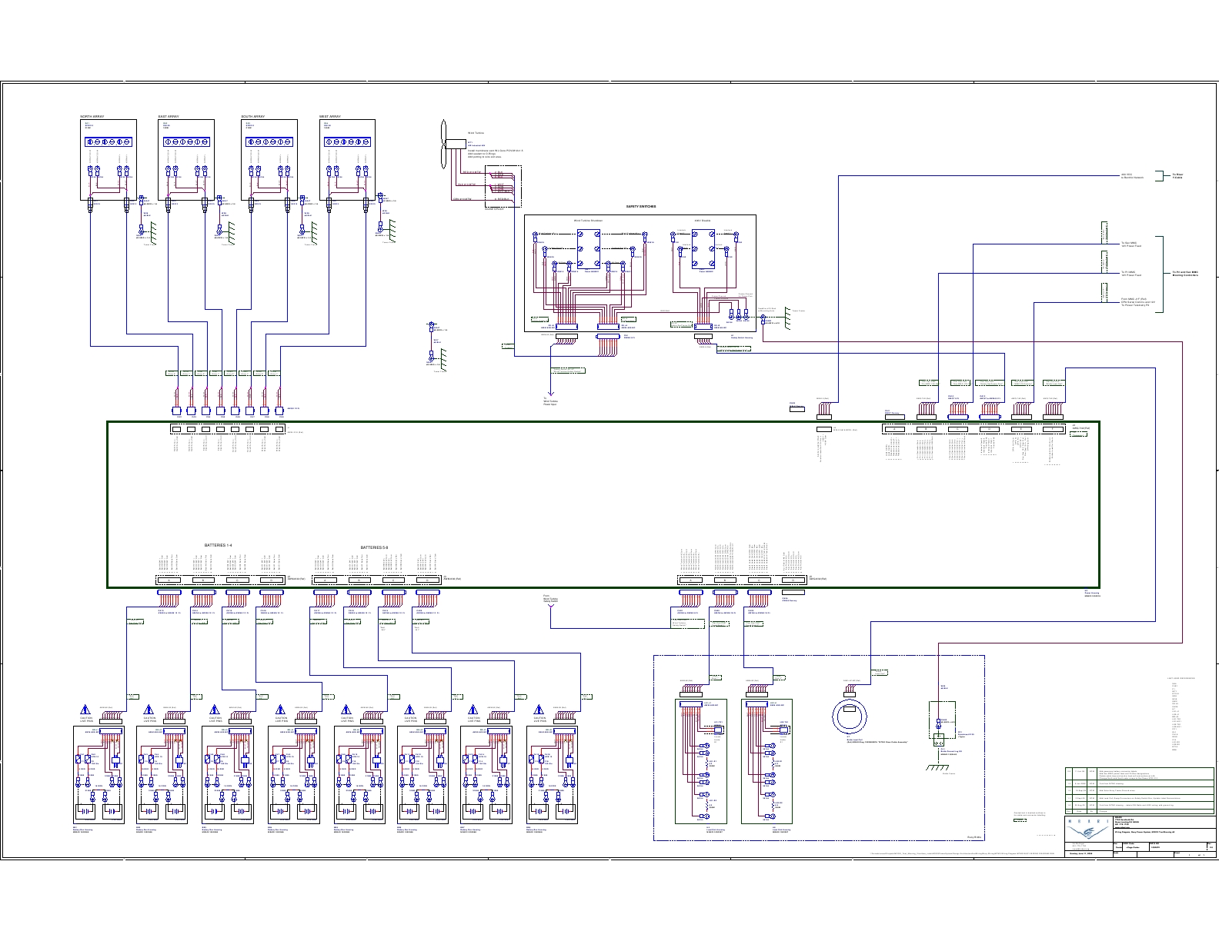
Task: Click To Pri and Sec MMG Mooring Controllers
Action: tap(1185, 274)
